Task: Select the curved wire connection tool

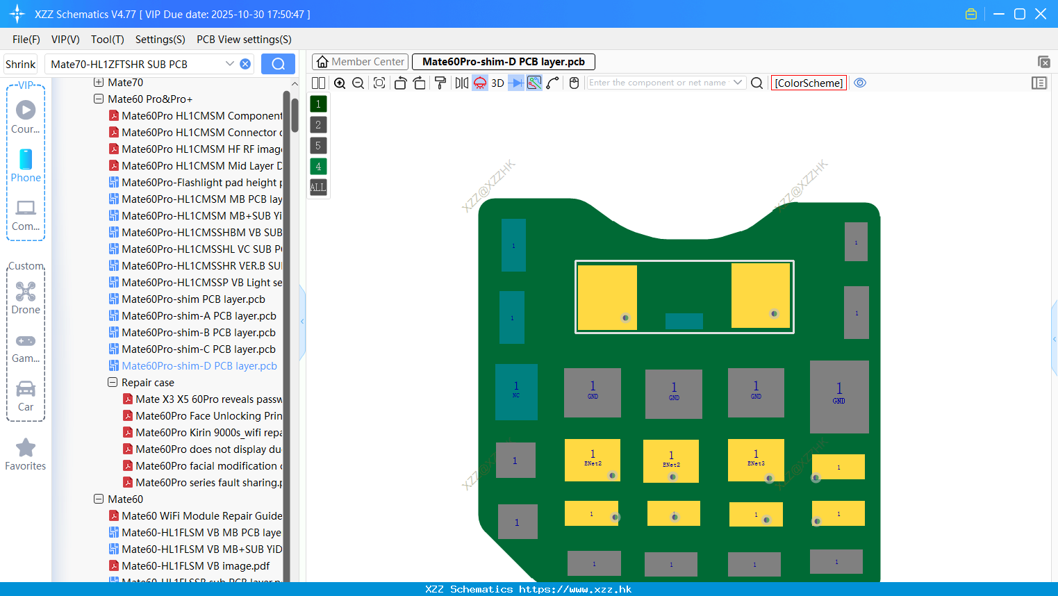Action: [553, 83]
